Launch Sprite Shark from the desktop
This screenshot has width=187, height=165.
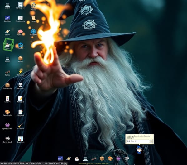7,140
